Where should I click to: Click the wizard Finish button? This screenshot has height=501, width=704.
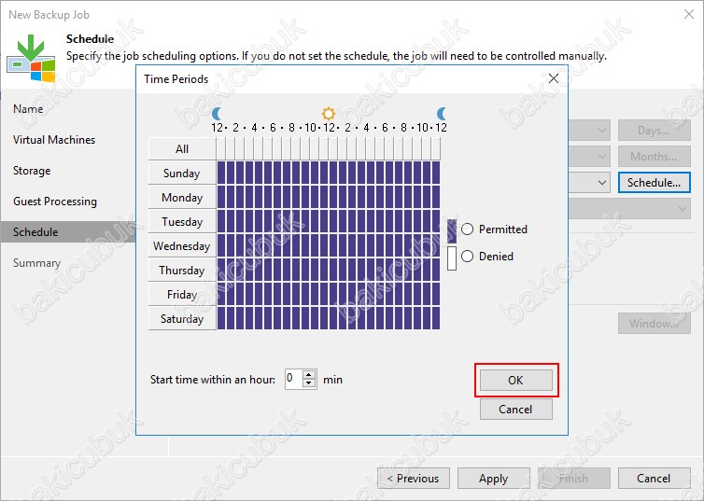(x=574, y=478)
